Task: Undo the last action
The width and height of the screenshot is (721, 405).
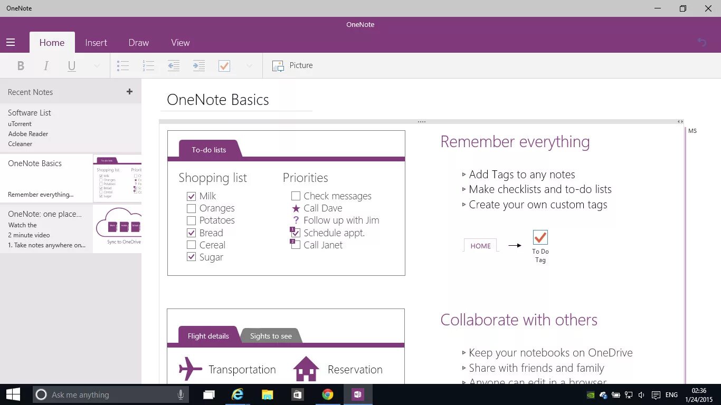Action: coord(702,42)
